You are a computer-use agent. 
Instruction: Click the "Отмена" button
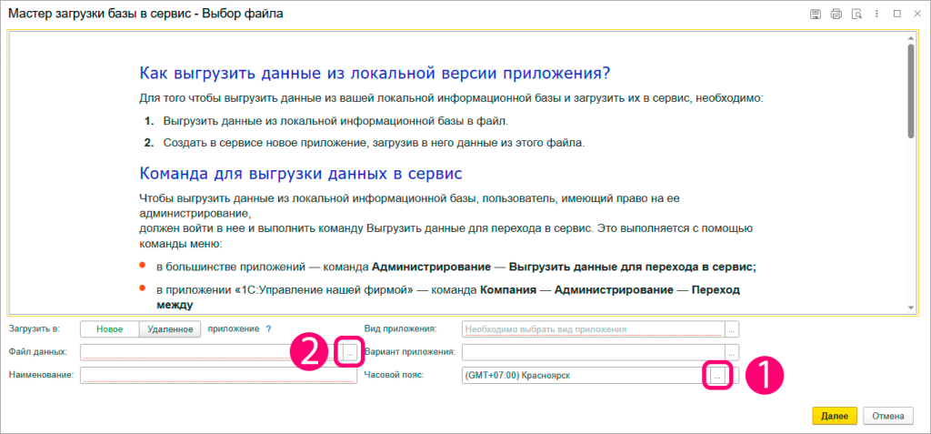click(888, 416)
